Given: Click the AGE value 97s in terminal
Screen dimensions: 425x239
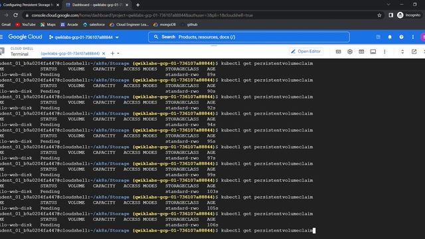Looking at the screenshot, I should tap(211, 158).
